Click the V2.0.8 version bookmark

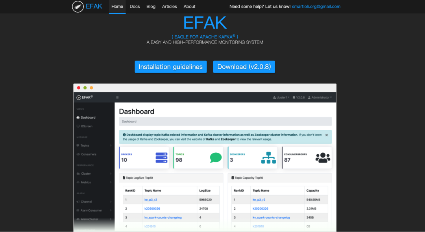tap(299, 98)
